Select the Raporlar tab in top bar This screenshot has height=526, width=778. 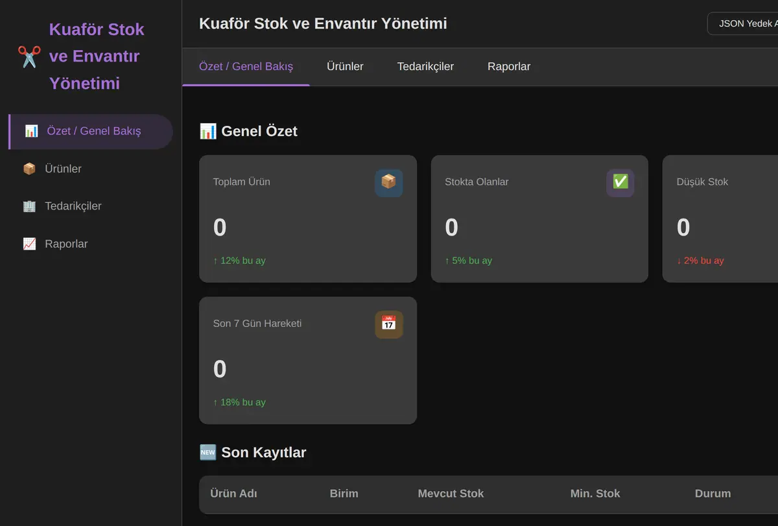tap(509, 67)
